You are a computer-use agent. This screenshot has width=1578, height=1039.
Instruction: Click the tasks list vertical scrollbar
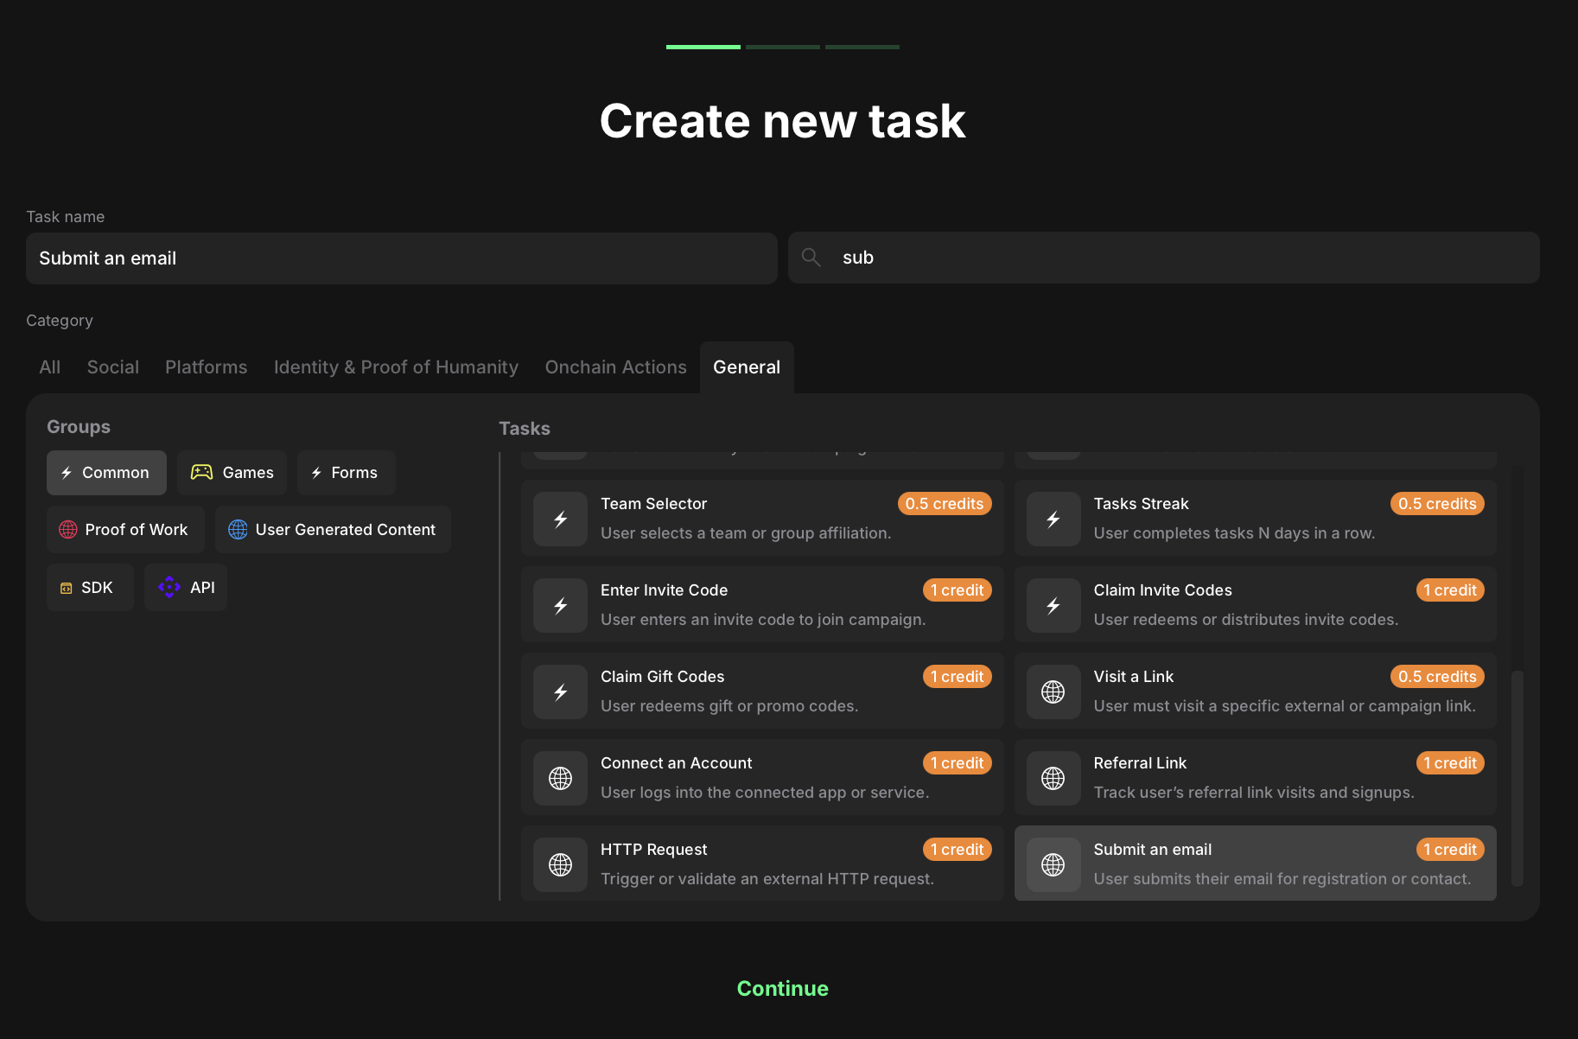click(x=1517, y=776)
